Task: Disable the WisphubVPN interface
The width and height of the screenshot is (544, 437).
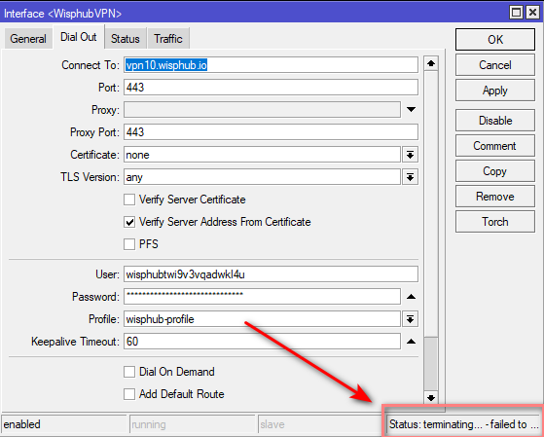Action: pyautogui.click(x=495, y=121)
